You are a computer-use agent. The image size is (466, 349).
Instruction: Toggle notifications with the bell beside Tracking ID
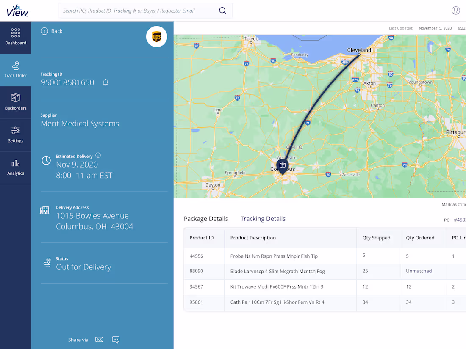pyautogui.click(x=105, y=82)
